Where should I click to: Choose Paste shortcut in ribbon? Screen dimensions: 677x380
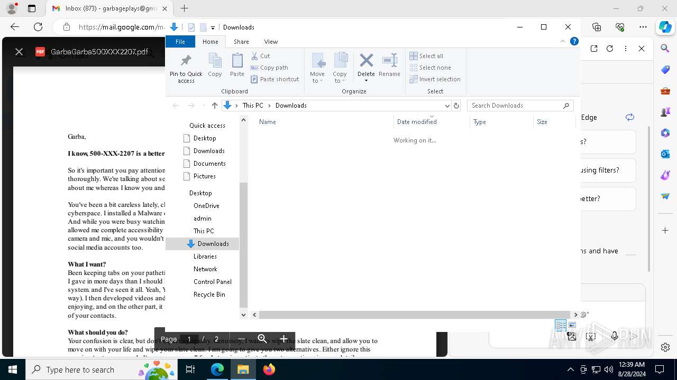pos(275,79)
